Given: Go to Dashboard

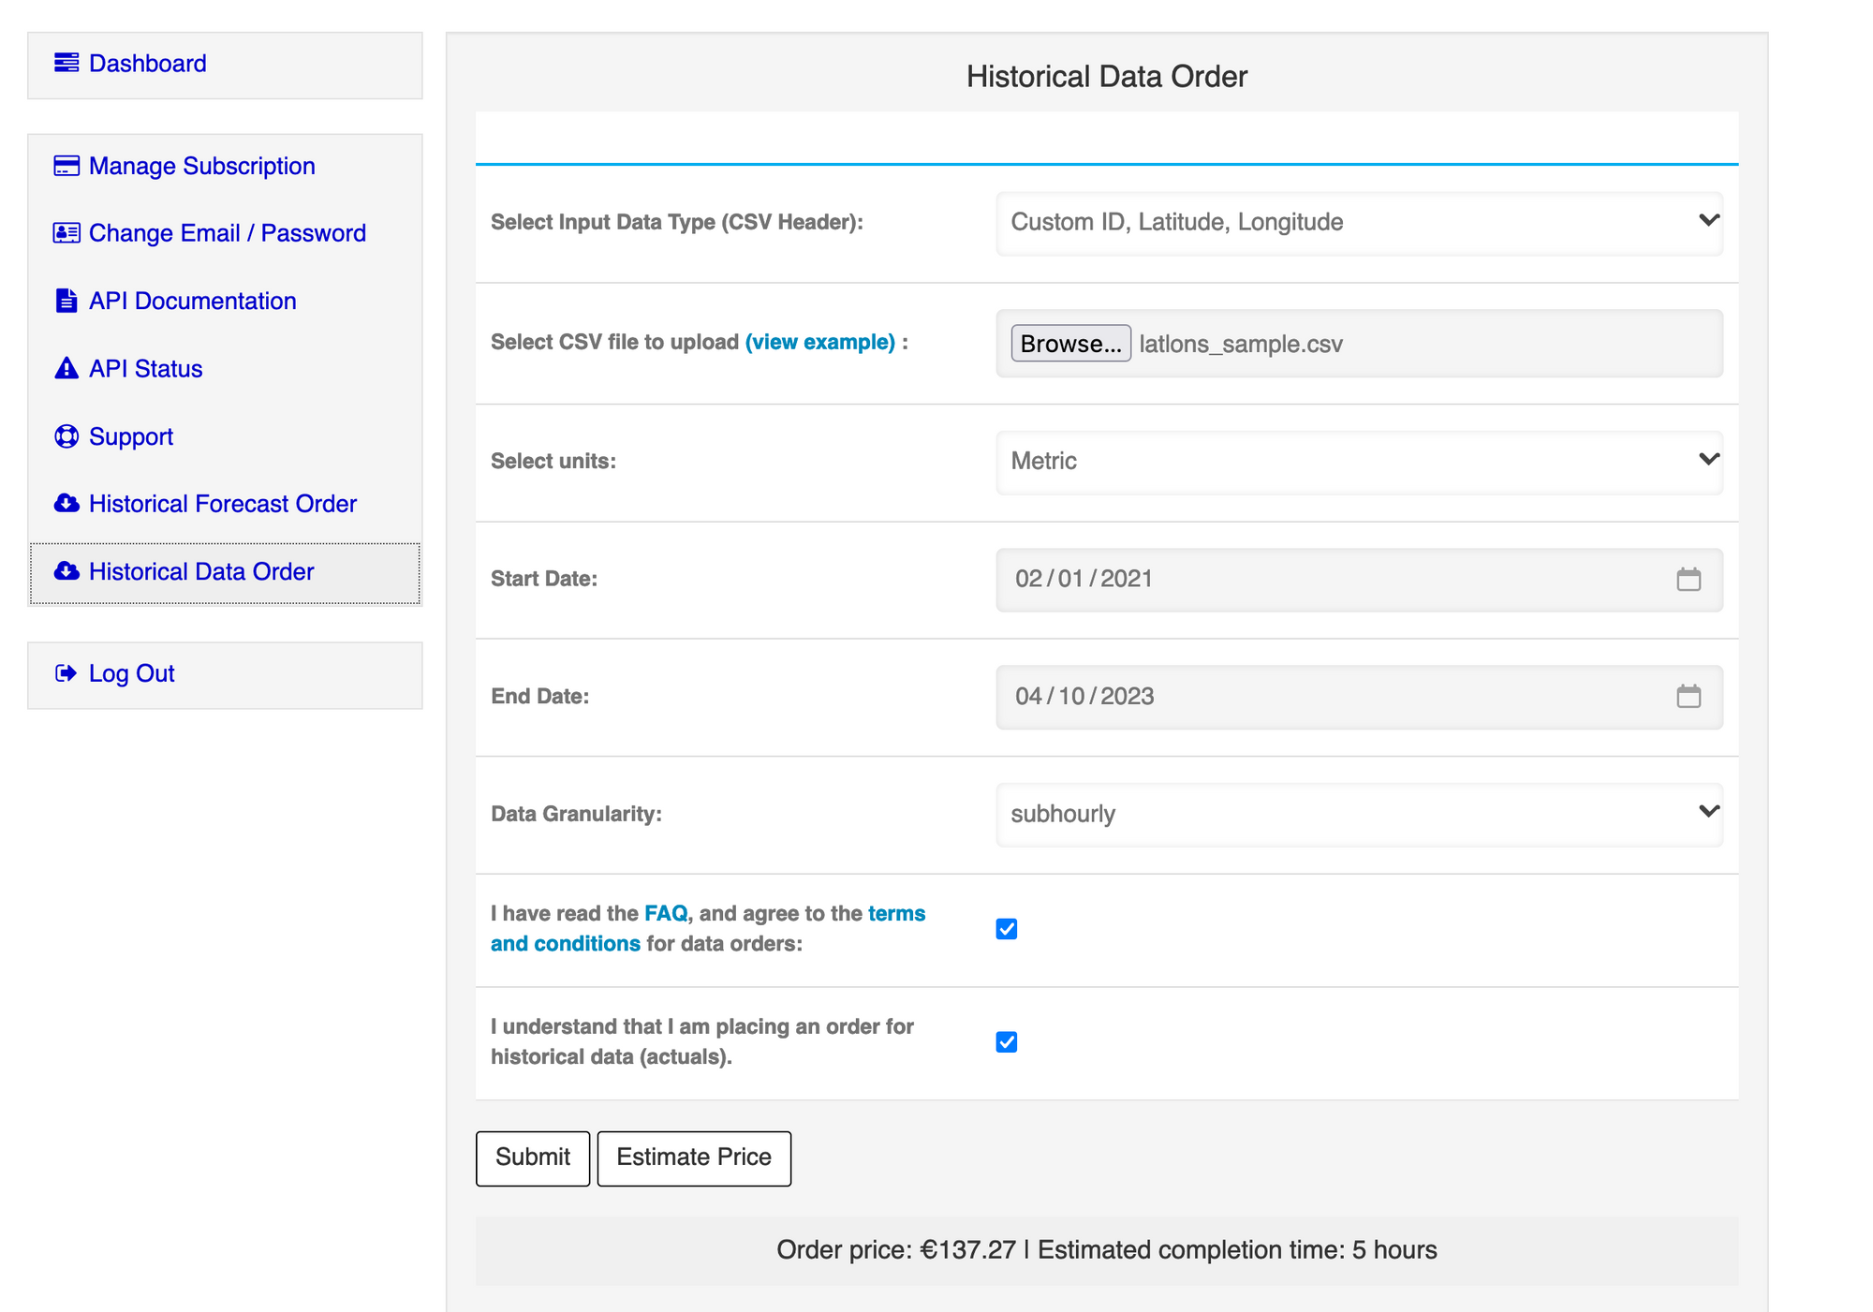Looking at the screenshot, I should click(x=148, y=63).
